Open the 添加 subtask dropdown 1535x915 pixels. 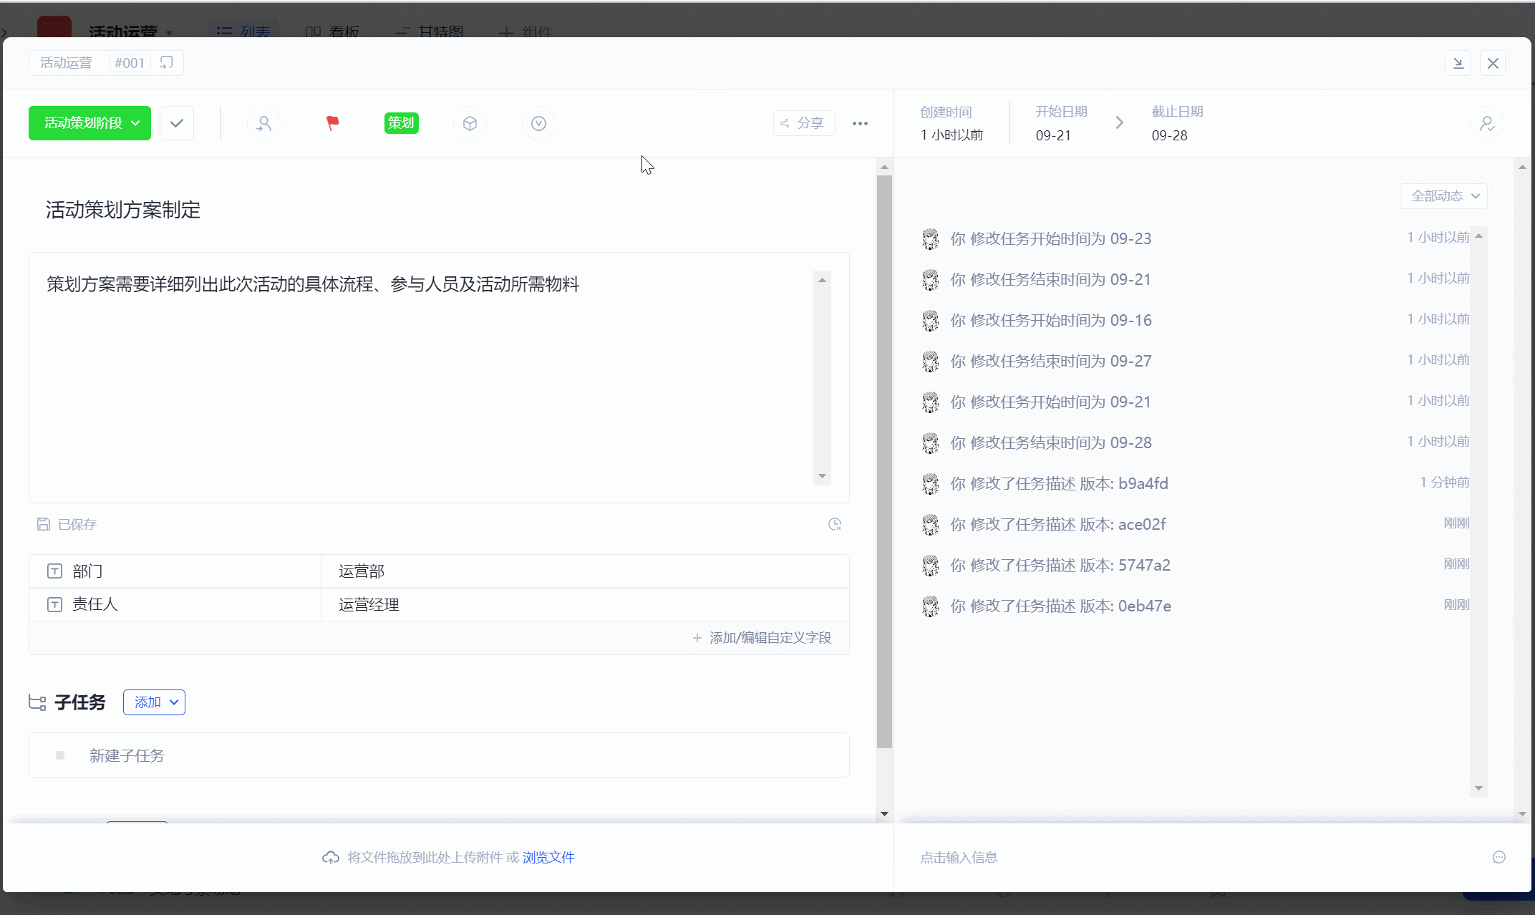154,702
